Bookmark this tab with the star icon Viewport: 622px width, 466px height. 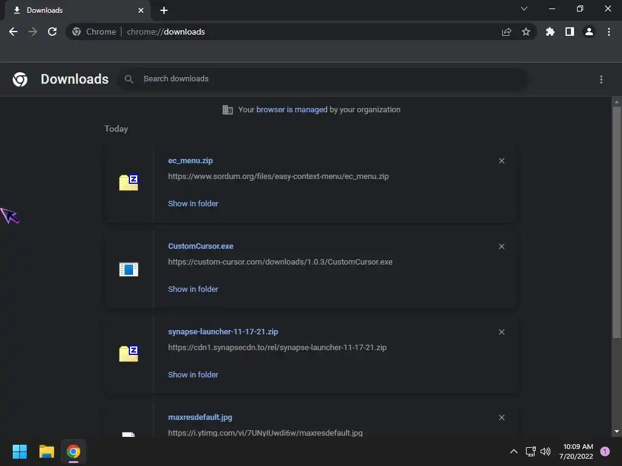[526, 32]
